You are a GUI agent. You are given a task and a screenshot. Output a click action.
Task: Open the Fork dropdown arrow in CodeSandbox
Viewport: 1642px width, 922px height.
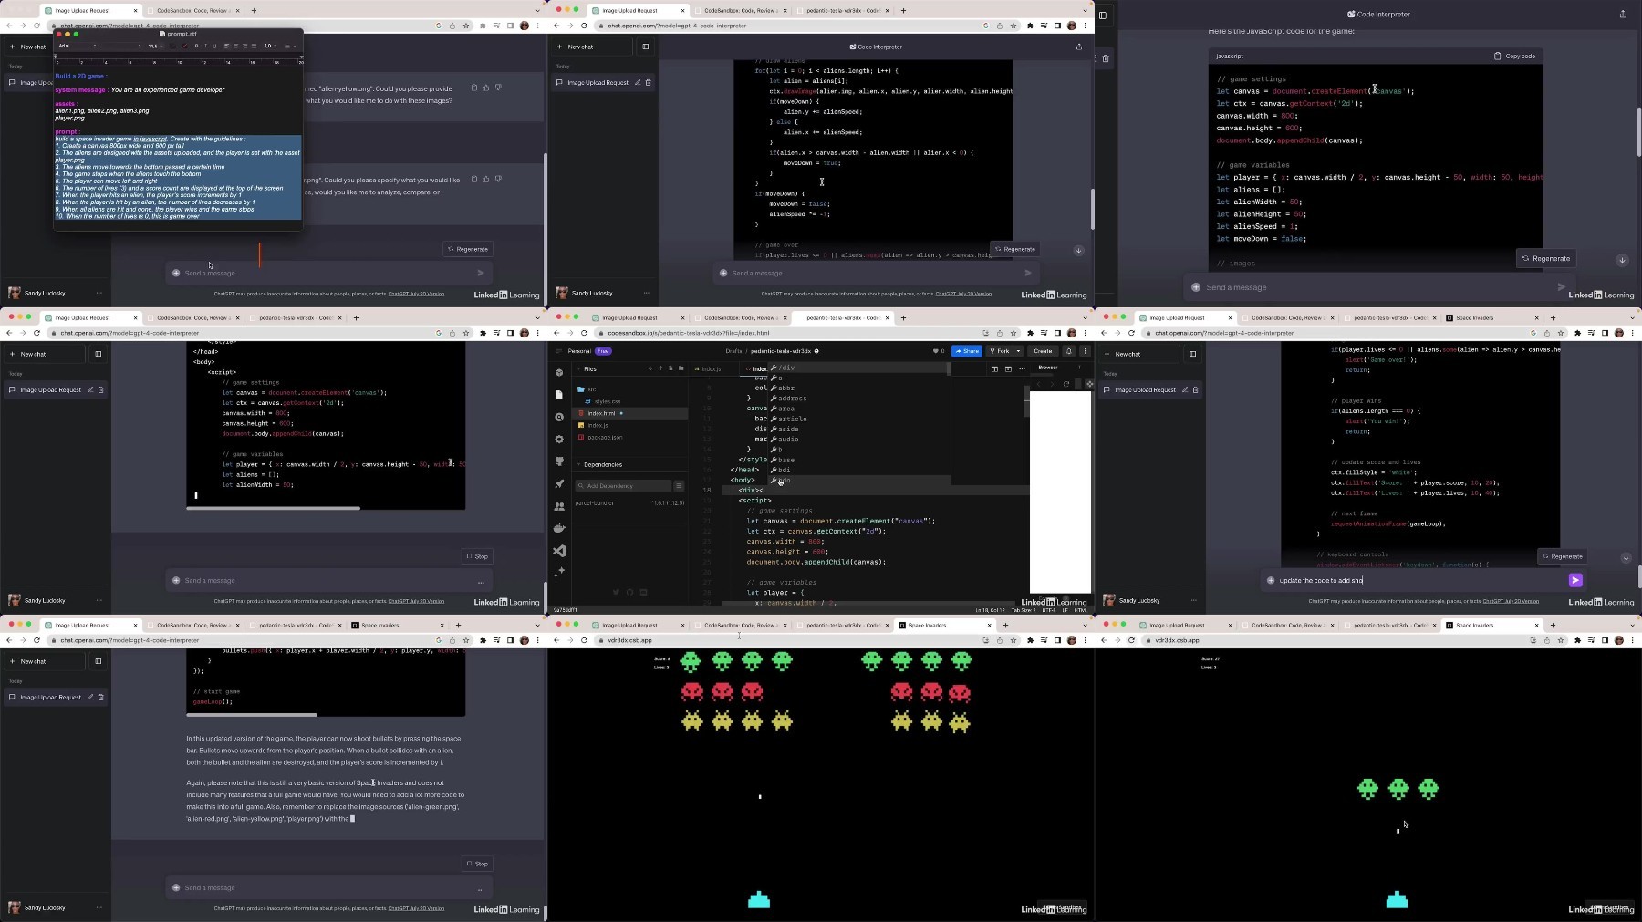1018,351
